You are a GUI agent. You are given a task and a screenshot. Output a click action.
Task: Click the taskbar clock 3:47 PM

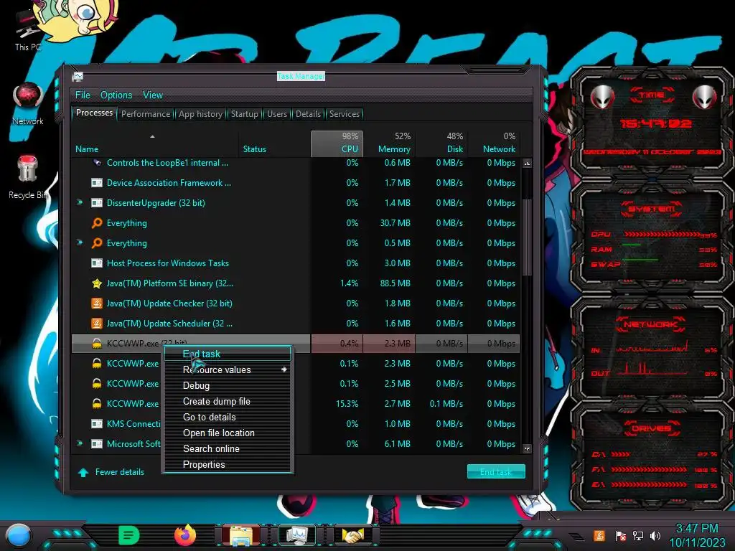point(696,529)
